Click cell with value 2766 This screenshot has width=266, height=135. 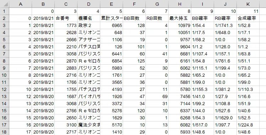[66, 111]
